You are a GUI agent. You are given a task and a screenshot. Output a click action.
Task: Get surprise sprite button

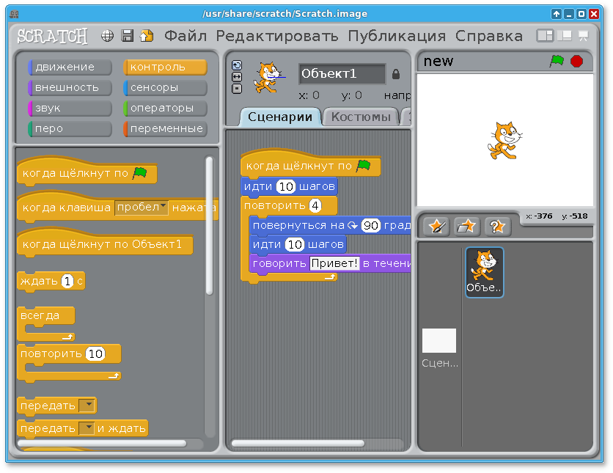[497, 227]
